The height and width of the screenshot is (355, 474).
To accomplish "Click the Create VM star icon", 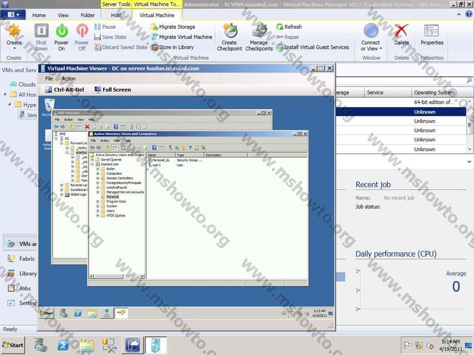I will point(14,31).
